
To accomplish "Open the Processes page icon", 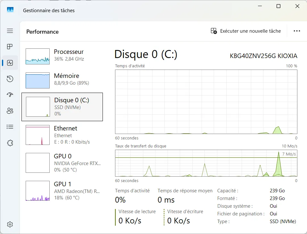I will (10, 46).
